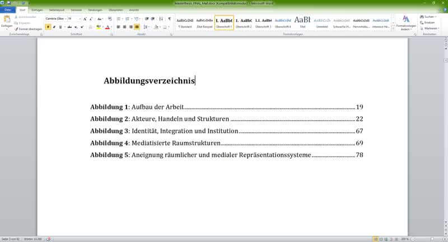Open the change case dropdown
Viewport: 448px width, 242px height.
coord(100,19)
